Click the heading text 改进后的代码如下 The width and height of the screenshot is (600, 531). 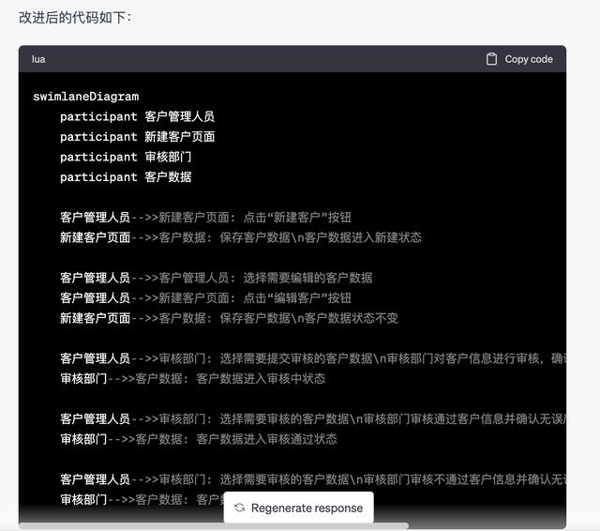75,18
